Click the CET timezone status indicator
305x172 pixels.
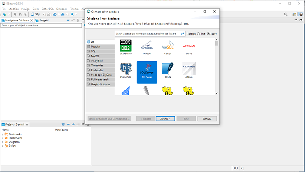click(x=236, y=168)
